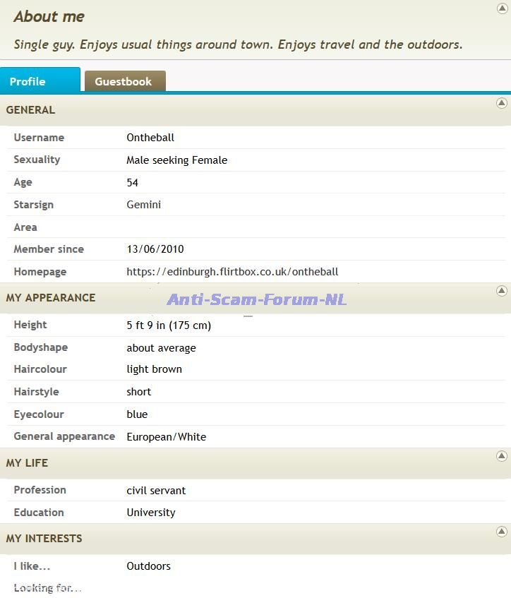Click the MY APPEARANCE header title
Viewport: 511px width, 598px height.
click(51, 298)
